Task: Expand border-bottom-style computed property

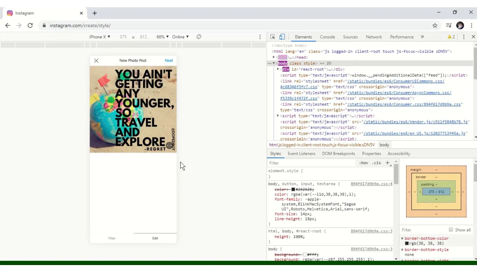Action: pos(402,250)
